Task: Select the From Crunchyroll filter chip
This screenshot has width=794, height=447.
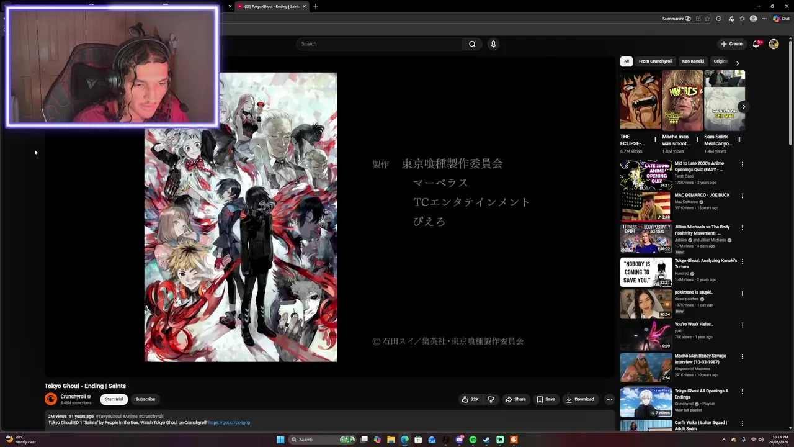Action: pyautogui.click(x=656, y=61)
